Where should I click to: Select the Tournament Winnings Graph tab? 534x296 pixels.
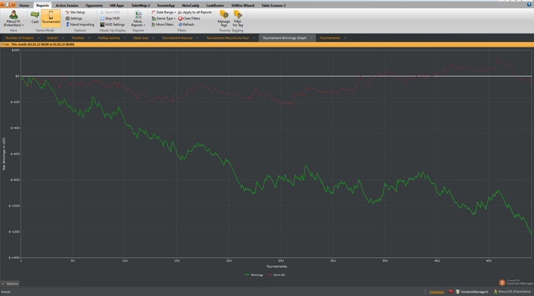point(285,38)
